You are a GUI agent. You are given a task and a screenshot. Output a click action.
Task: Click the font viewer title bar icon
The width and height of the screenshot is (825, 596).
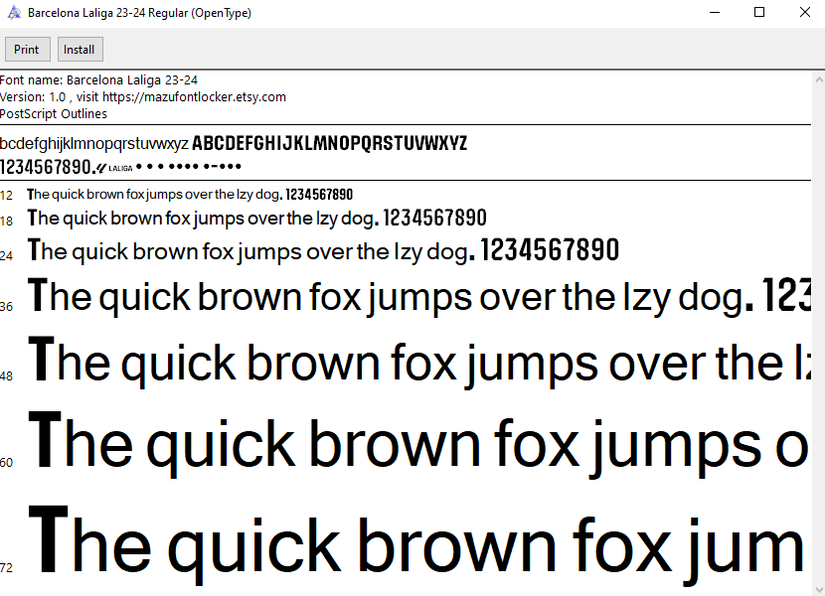pos(14,13)
